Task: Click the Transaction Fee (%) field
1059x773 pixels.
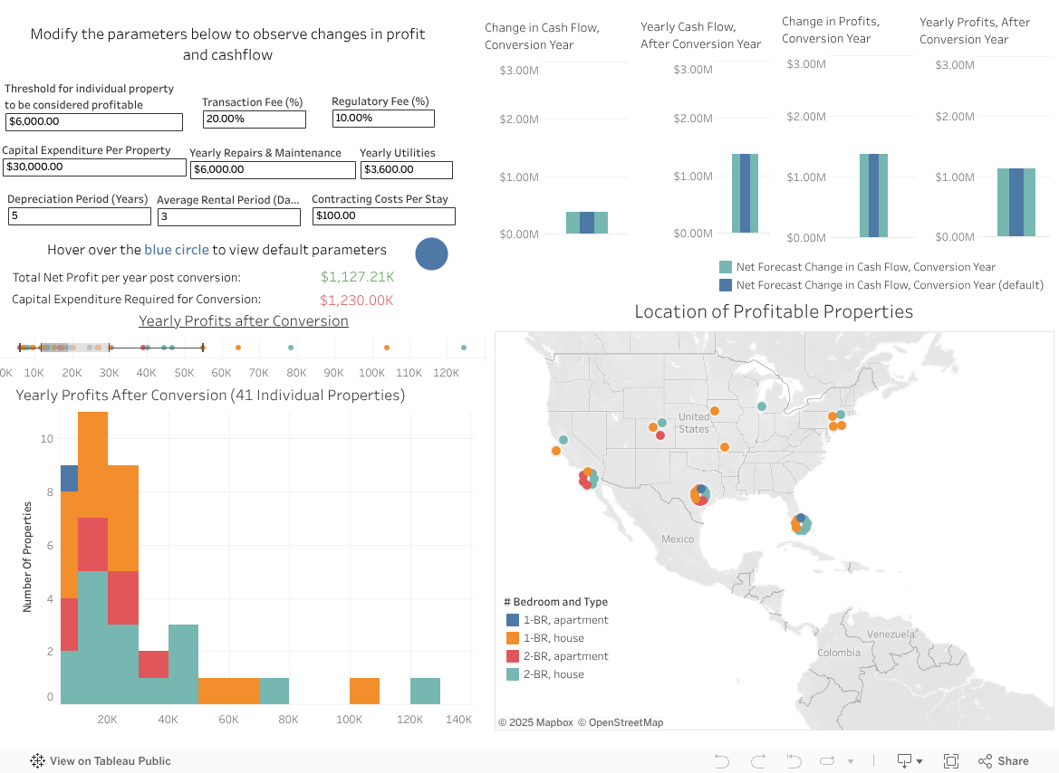Action: tap(255, 119)
